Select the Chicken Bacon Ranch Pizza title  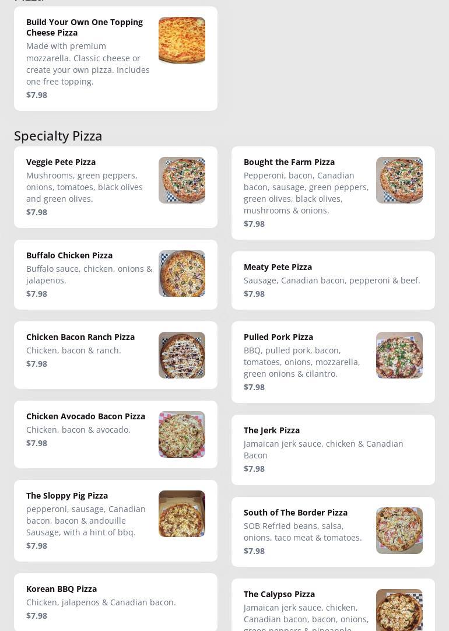click(80, 337)
